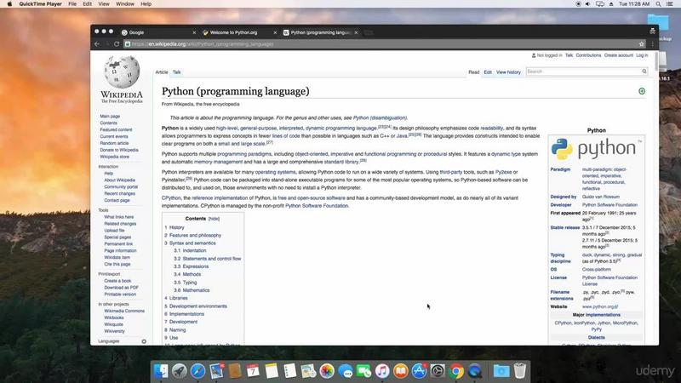The width and height of the screenshot is (681, 383).
Task: Open the View history tab
Action: (508, 72)
